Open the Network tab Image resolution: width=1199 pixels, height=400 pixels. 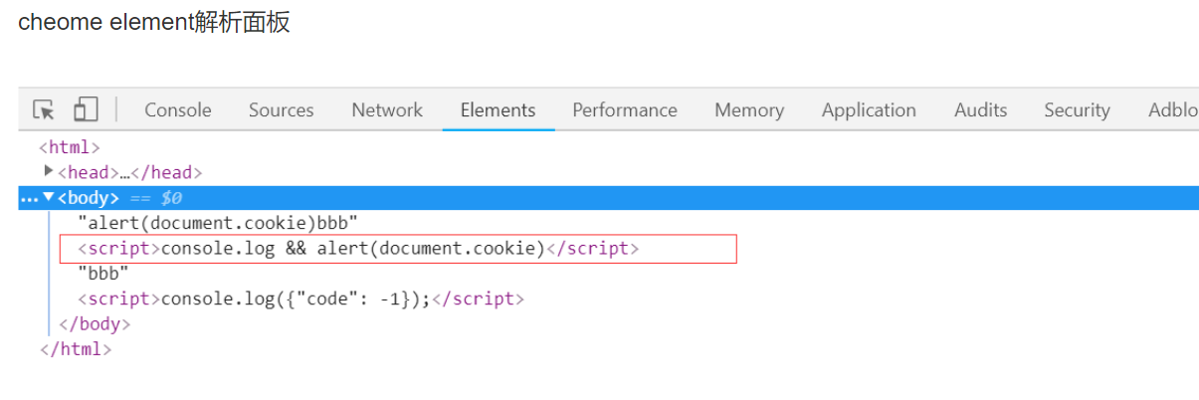click(387, 110)
